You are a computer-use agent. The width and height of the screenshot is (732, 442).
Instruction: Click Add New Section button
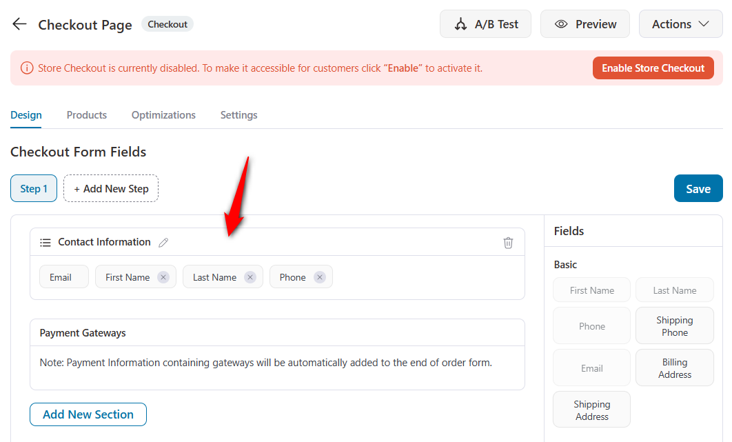click(88, 414)
